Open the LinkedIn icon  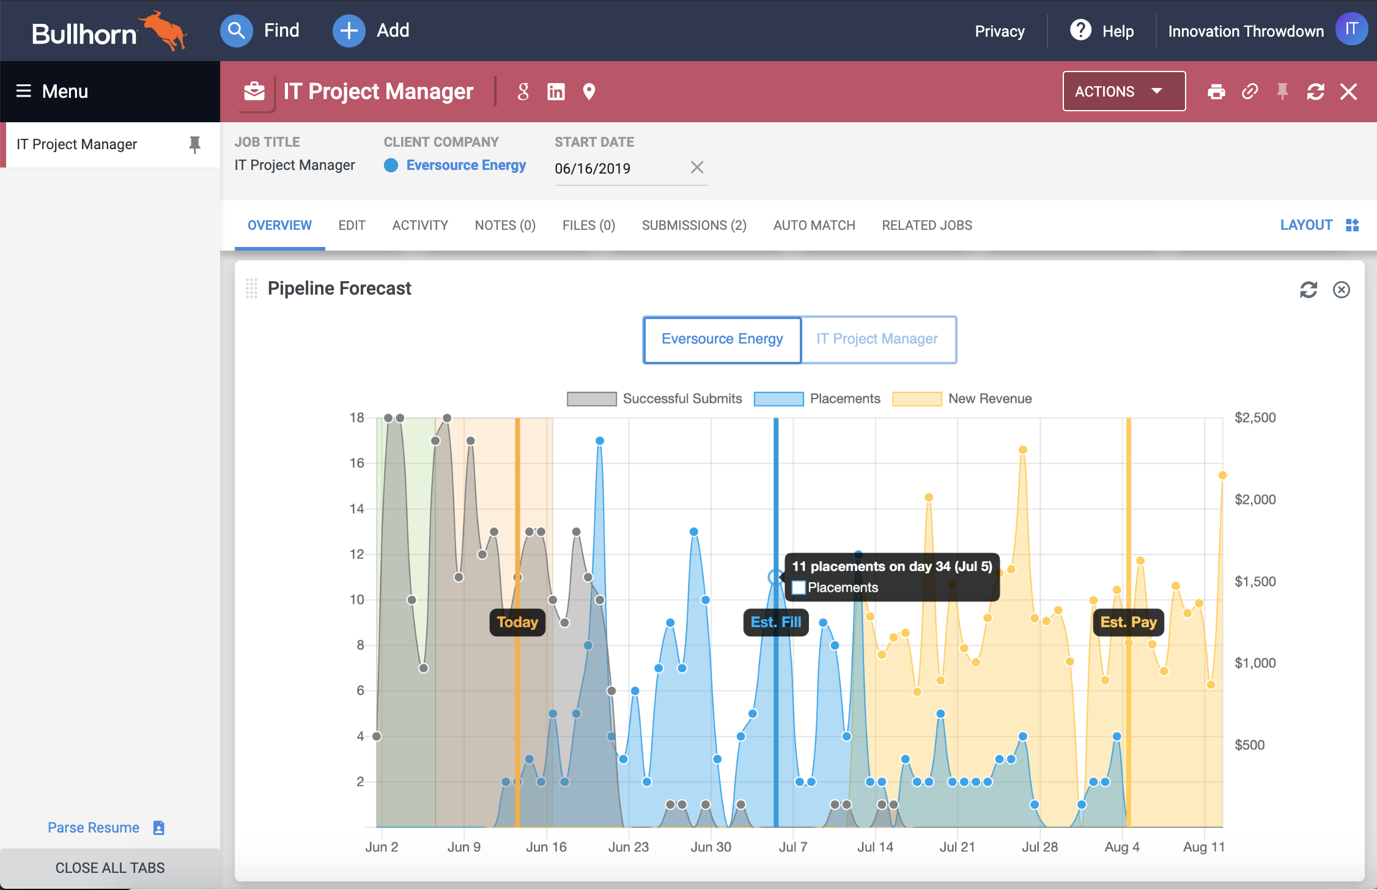tap(556, 92)
